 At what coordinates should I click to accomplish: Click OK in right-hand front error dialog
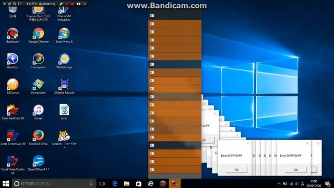pos(295,170)
